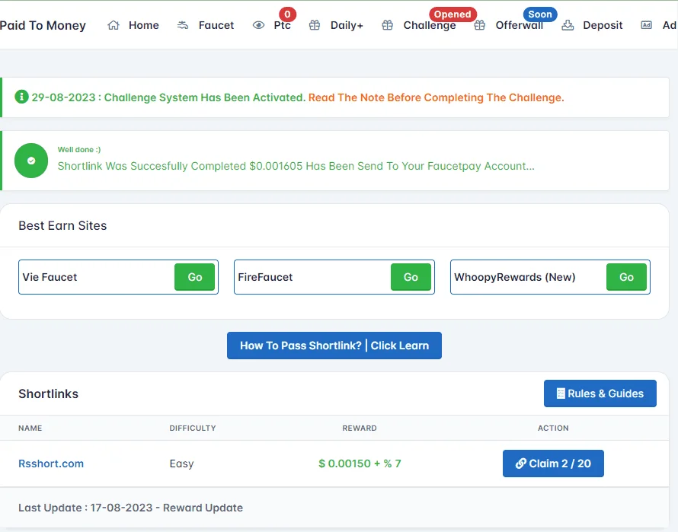This screenshot has height=532, width=678.
Task: Click the red Opened badge
Action: click(x=453, y=14)
